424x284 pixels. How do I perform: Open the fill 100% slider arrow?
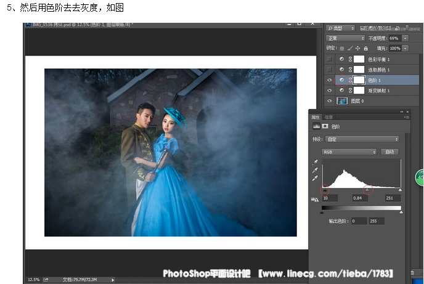click(x=405, y=49)
